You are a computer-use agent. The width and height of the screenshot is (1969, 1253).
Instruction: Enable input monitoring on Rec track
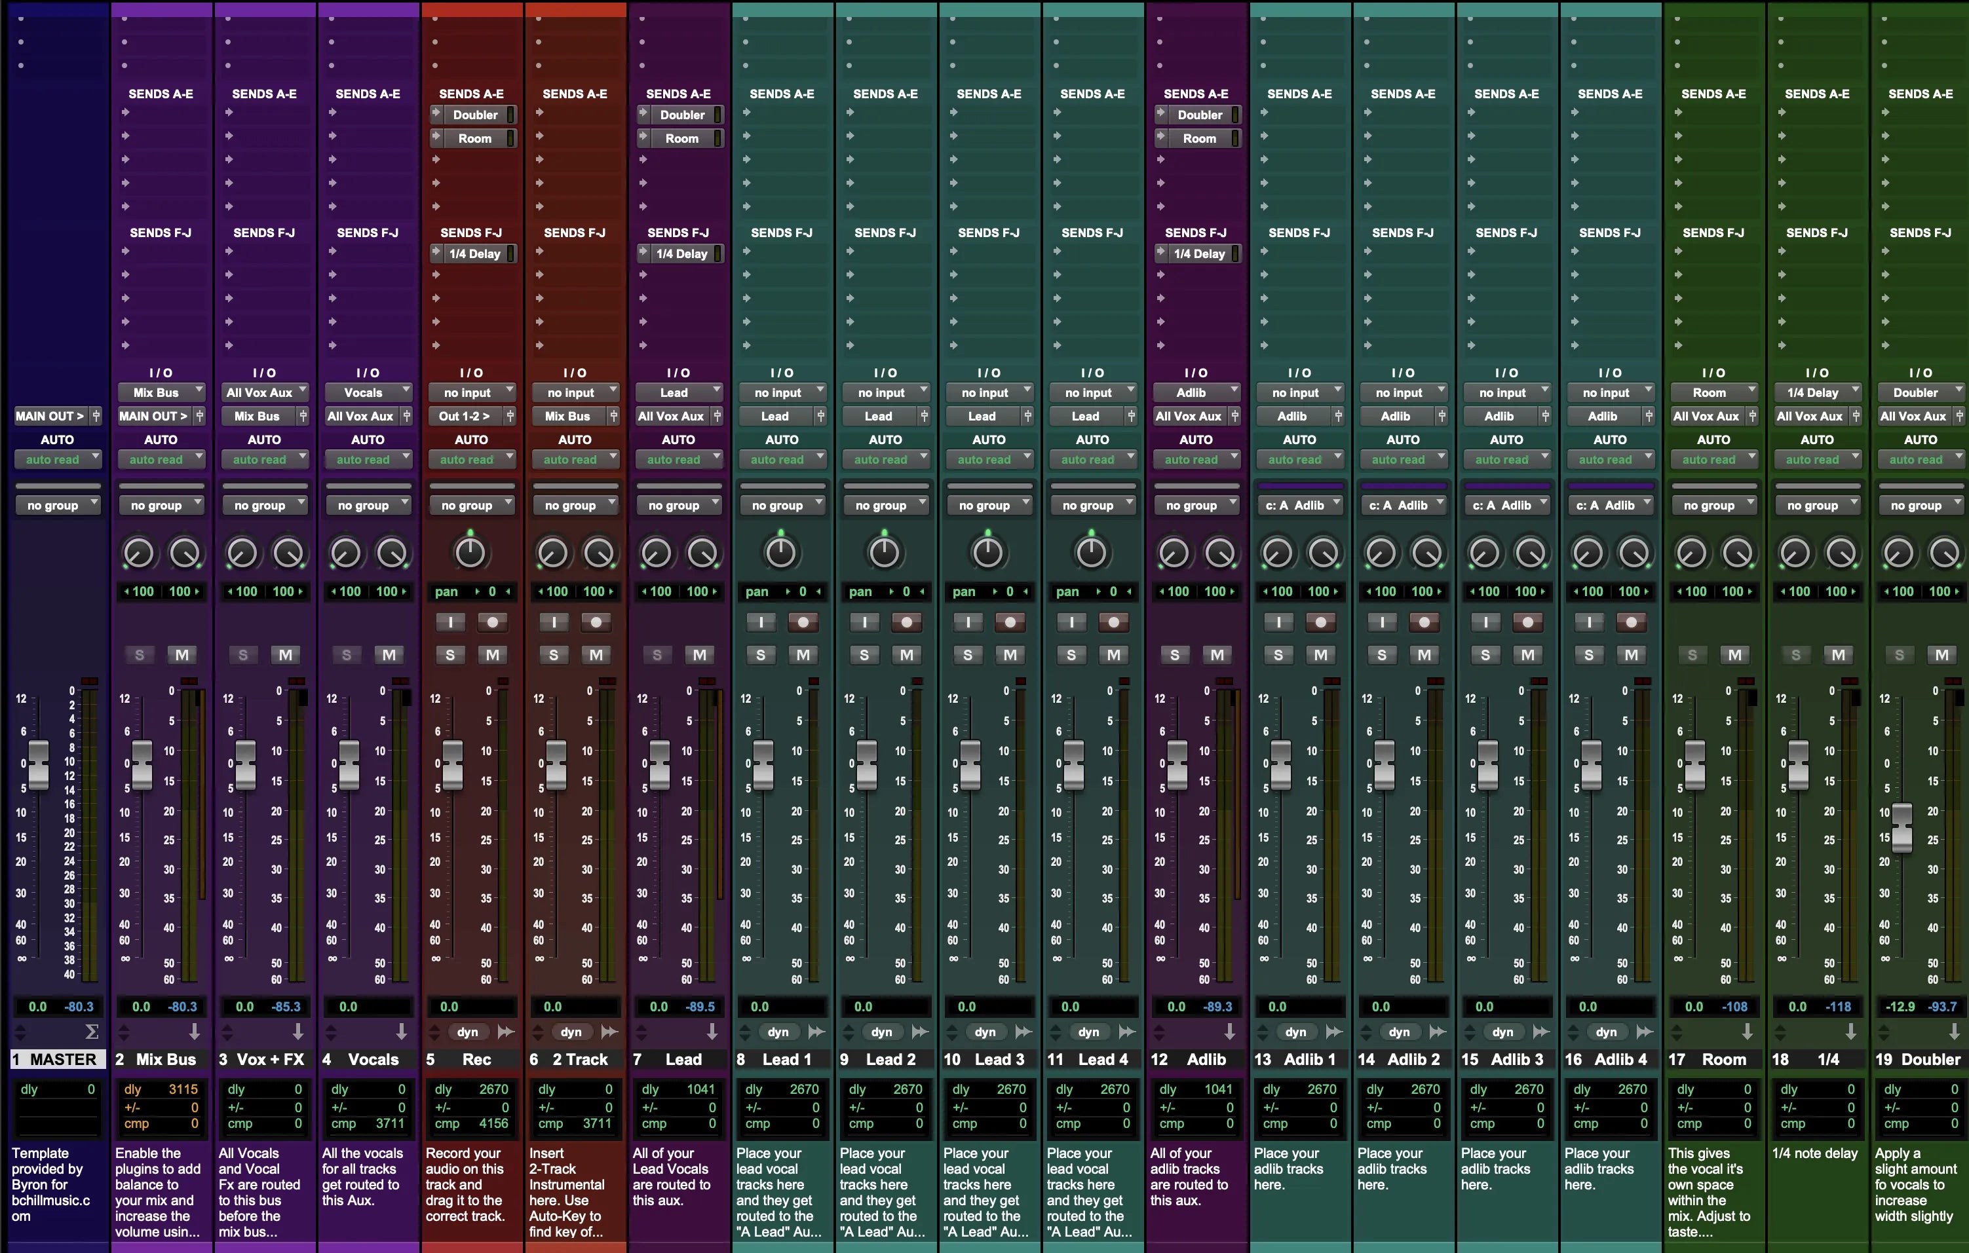[x=449, y=623]
